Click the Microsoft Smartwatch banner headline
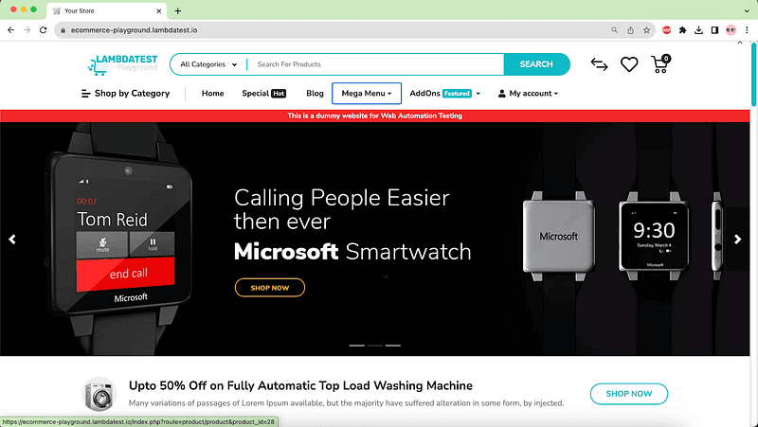The image size is (758, 427). (x=352, y=252)
